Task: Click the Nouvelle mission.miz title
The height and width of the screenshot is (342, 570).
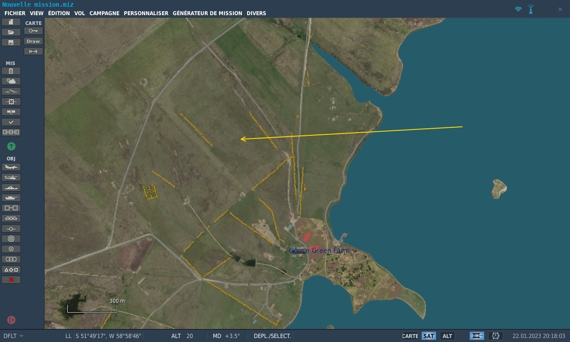Action: pyautogui.click(x=38, y=4)
